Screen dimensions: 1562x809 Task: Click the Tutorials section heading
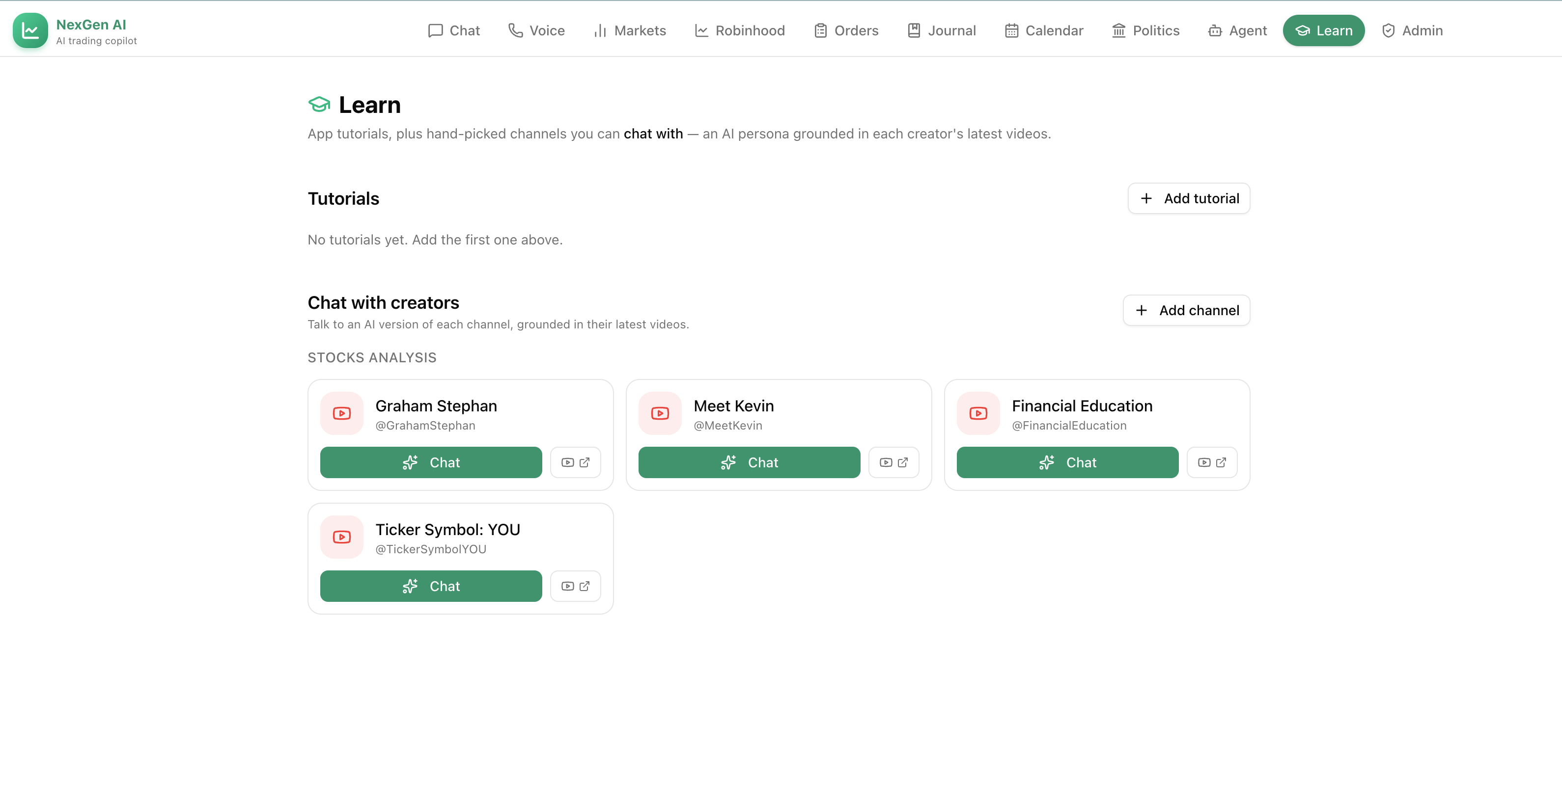343,199
